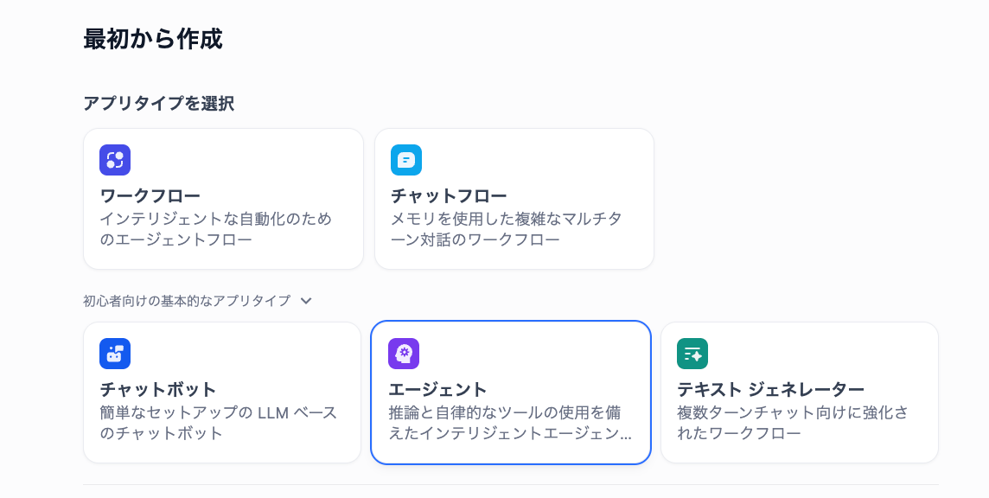Viewport: 989px width, 498px height.
Task: Select the ワークフロー app type title
Action: 150,195
